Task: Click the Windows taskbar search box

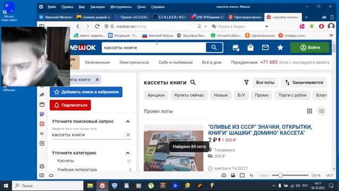Action: pyautogui.click(x=48, y=186)
